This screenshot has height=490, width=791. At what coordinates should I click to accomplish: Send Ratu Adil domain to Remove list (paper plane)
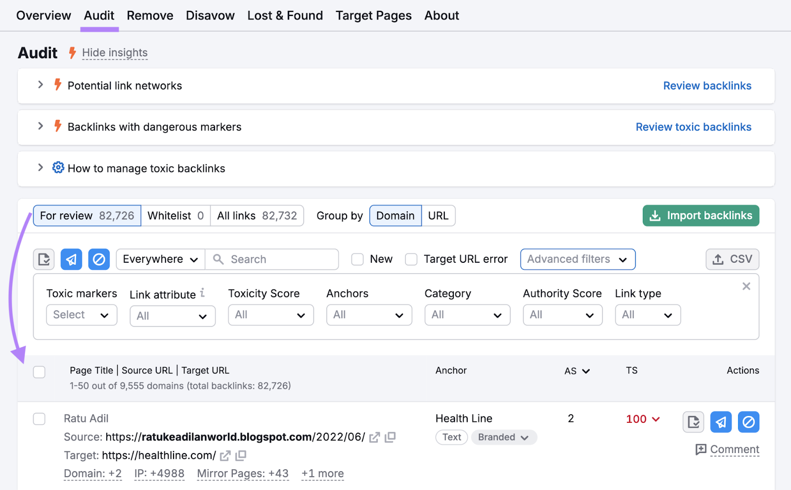coord(721,422)
